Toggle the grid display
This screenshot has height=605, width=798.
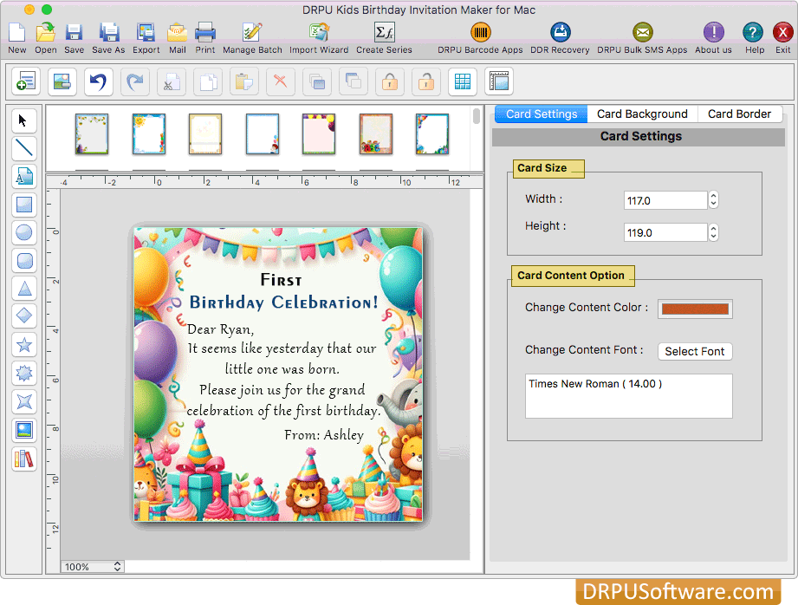462,81
